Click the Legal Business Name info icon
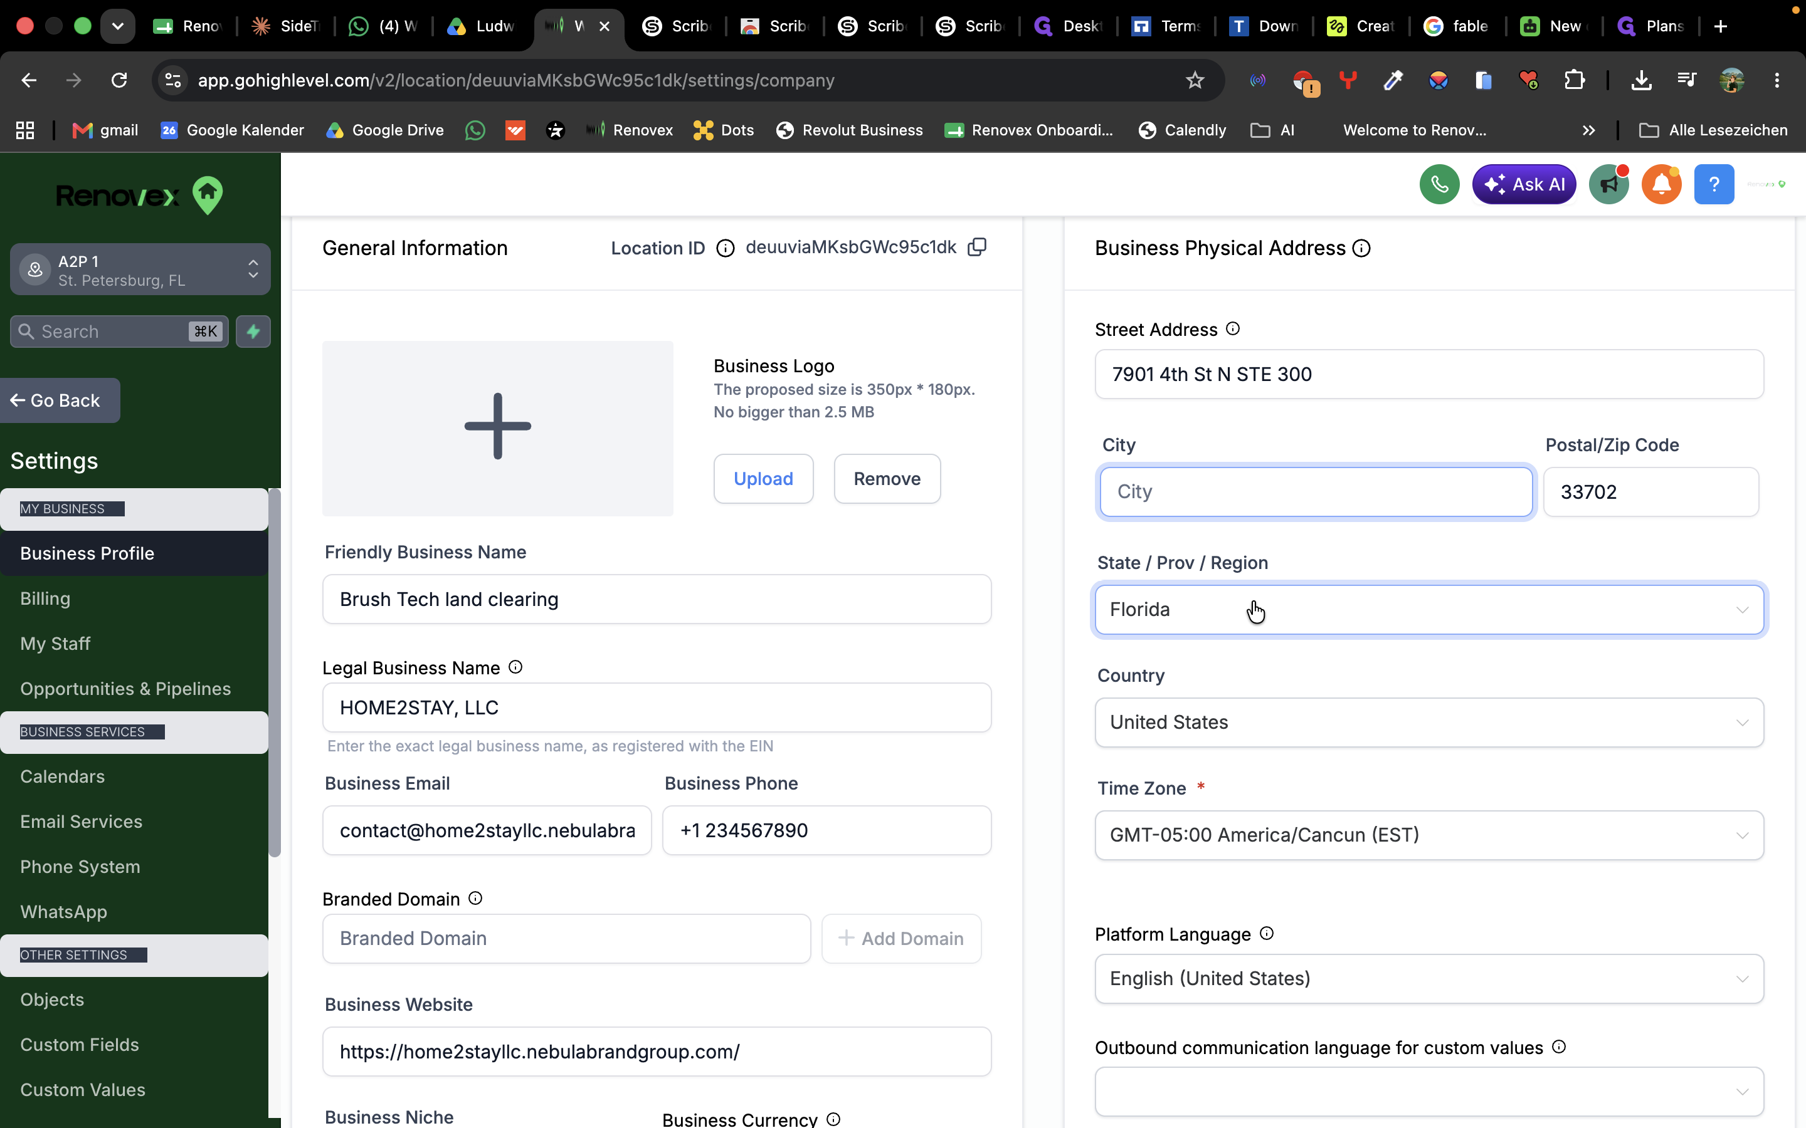Viewport: 1806px width, 1128px height. [x=515, y=667]
